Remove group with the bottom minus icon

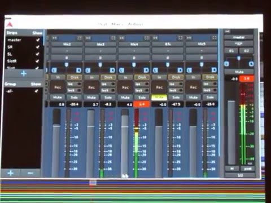[30, 173]
